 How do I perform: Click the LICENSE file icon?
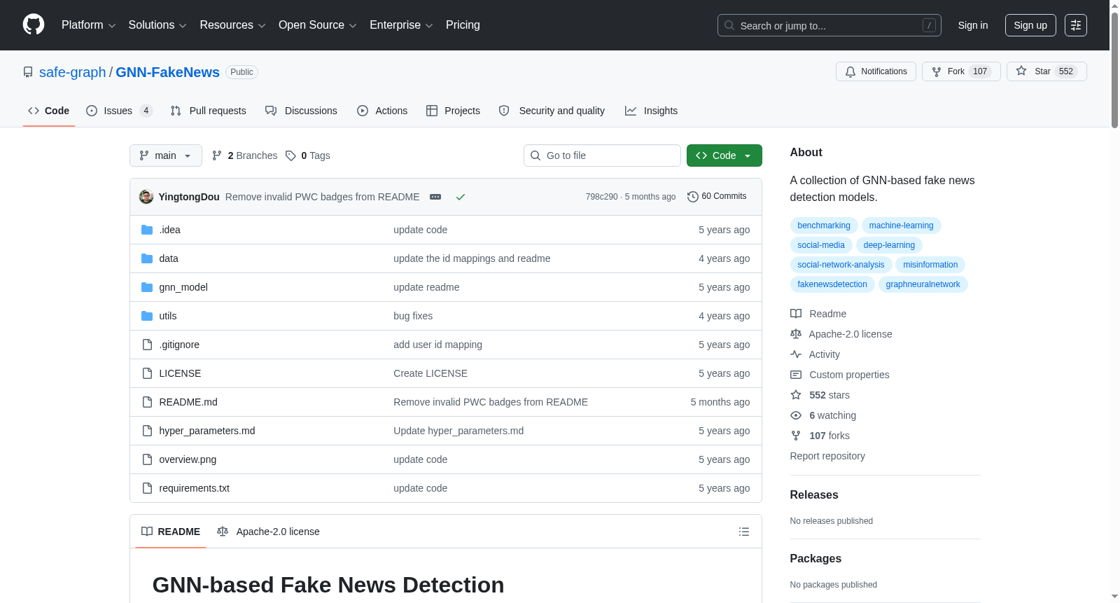coord(147,373)
